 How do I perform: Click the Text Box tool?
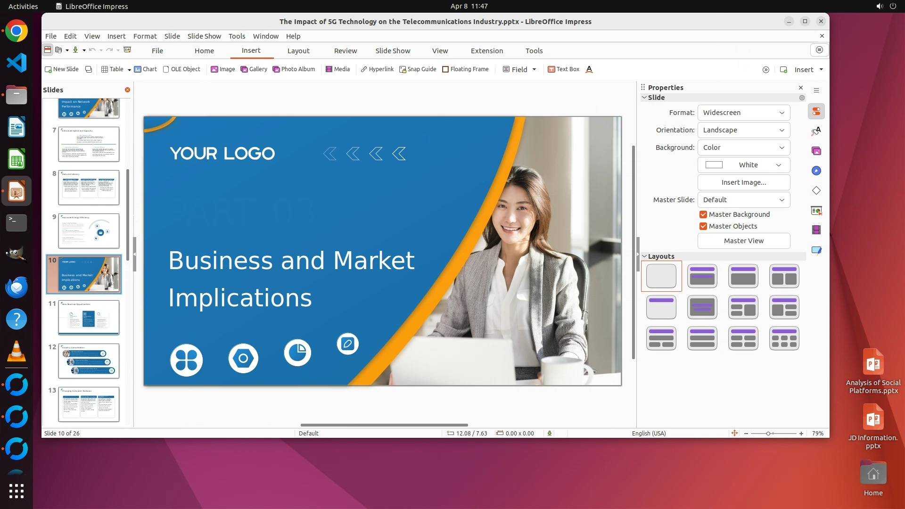(563, 69)
